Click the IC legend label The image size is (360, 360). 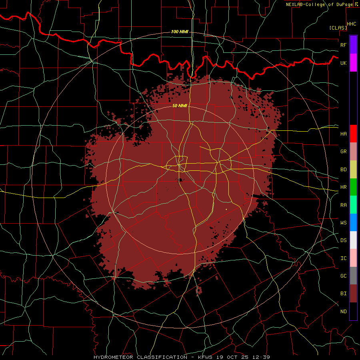[x=344, y=258]
